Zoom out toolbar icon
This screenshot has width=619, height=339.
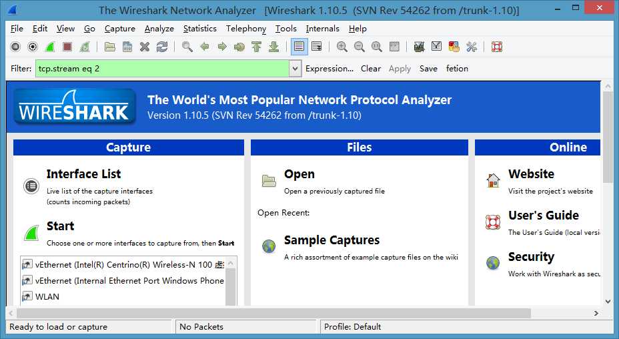tap(360, 47)
